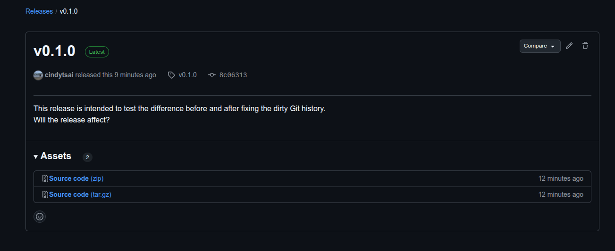Click the commit icon next to 8c06313

tap(212, 75)
